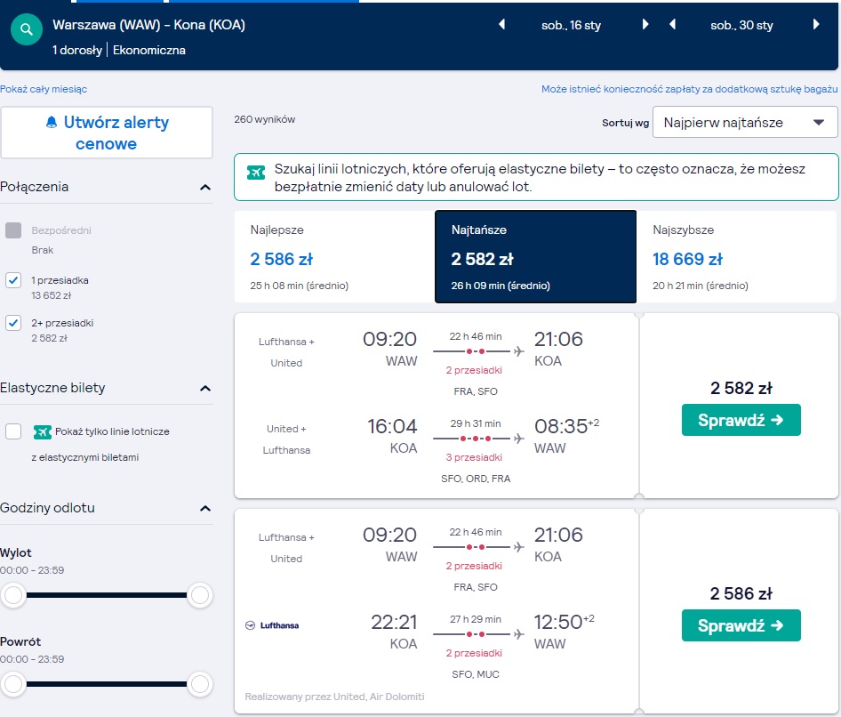
Task: Uncheck the 1 przesiadka checkbox
Action: click(13, 280)
